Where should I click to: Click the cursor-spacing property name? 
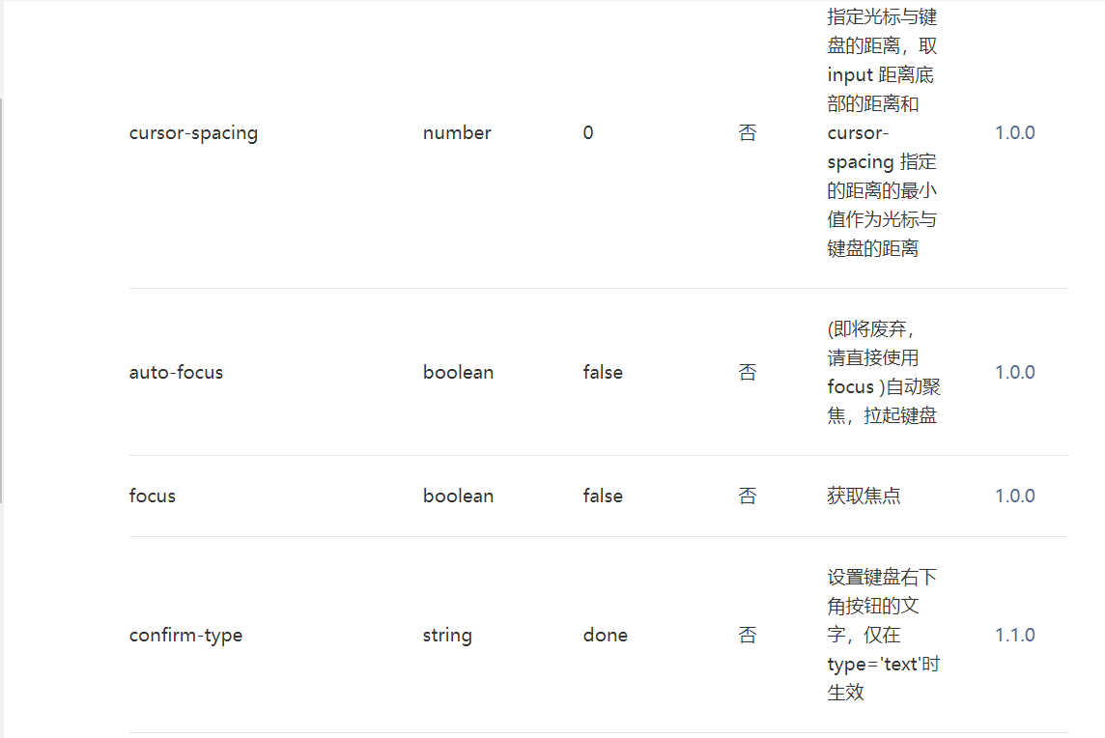[193, 132]
